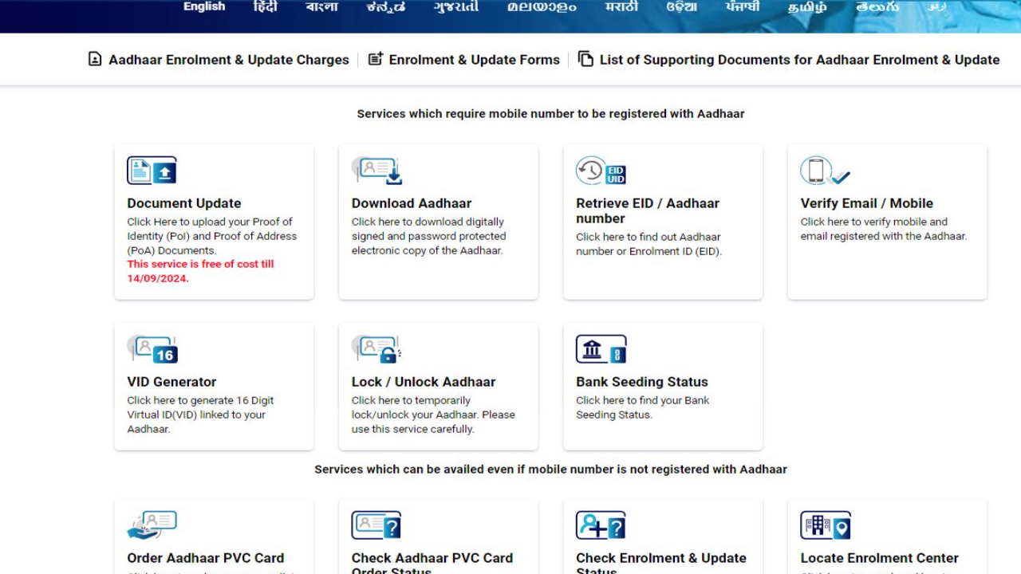Click 'This service is free of cost' notice
Viewport: 1021px width, 574px height.
200,271
